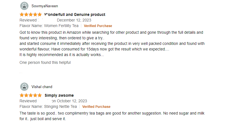This screenshot has width=232, height=136.
Task: Click "Reviewed" label on Vishal chand's review
Action: coord(28,101)
